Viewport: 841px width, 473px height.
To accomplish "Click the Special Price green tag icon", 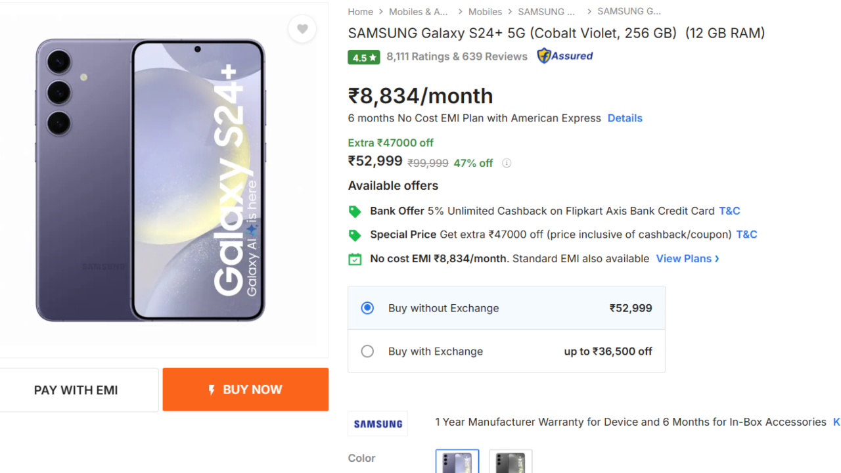I will (355, 235).
